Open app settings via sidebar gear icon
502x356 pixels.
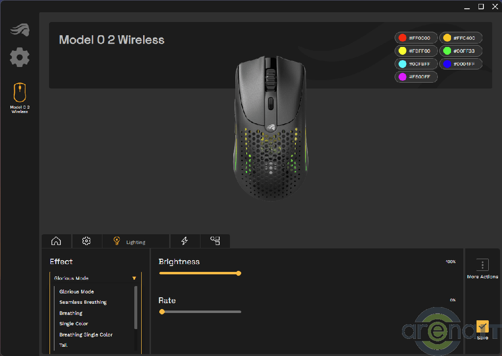(x=20, y=57)
